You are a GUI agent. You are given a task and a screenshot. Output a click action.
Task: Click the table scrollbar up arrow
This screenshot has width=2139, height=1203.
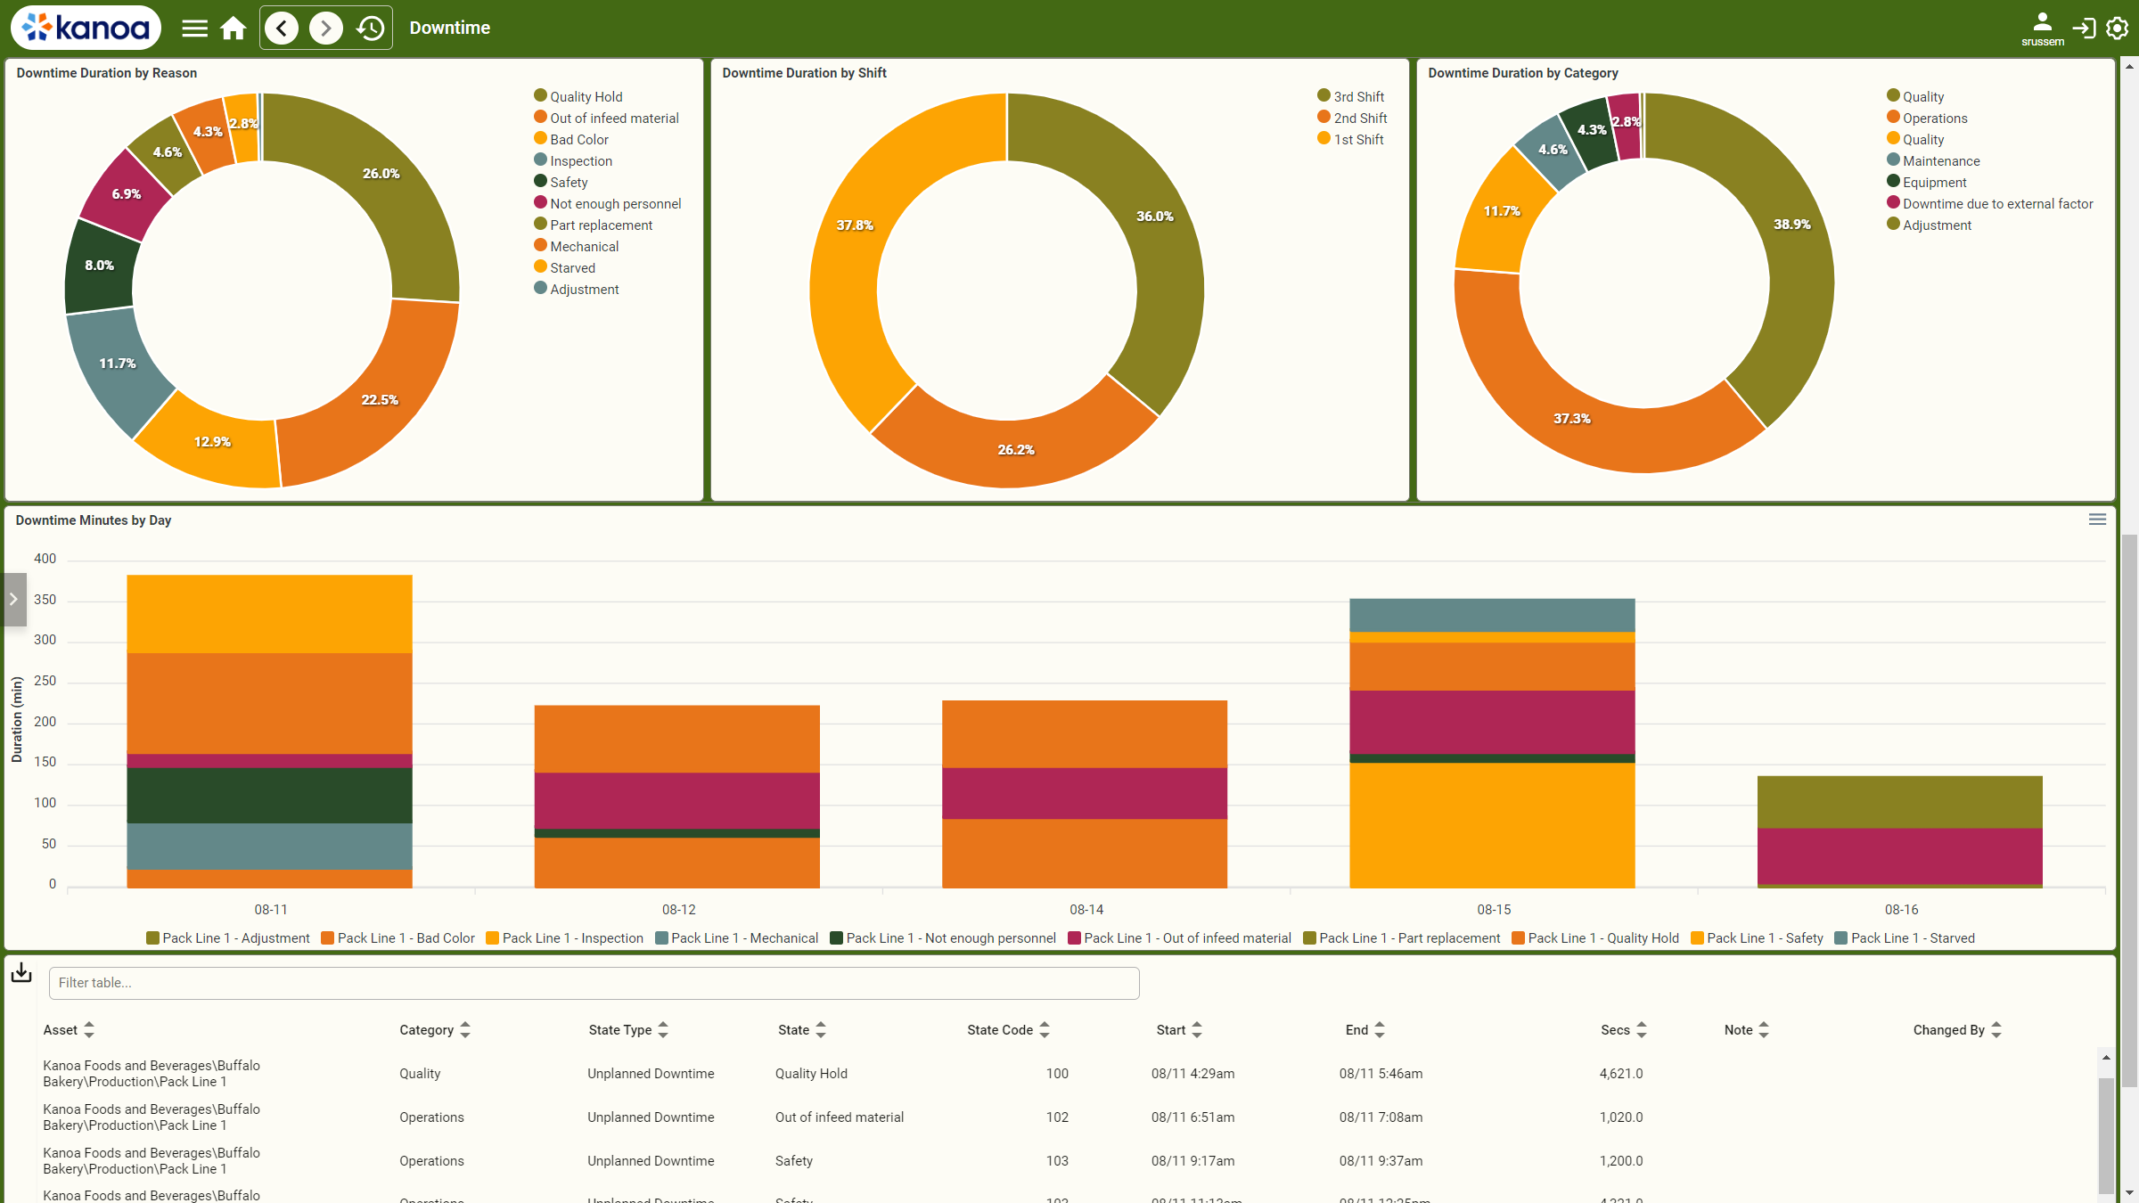2106,1057
